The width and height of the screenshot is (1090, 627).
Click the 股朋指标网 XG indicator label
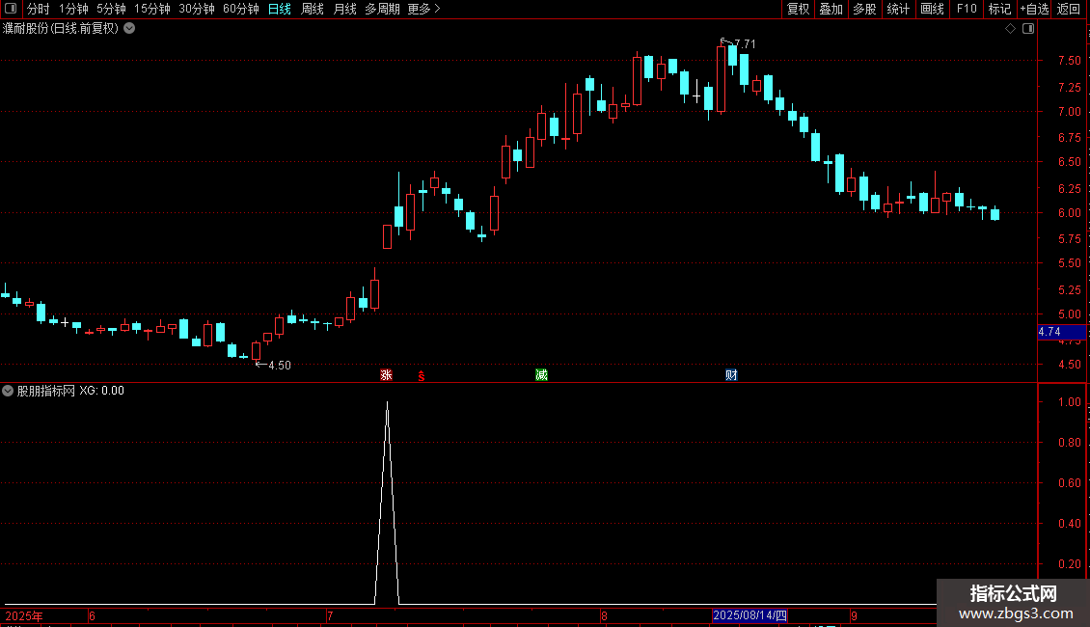(x=70, y=391)
